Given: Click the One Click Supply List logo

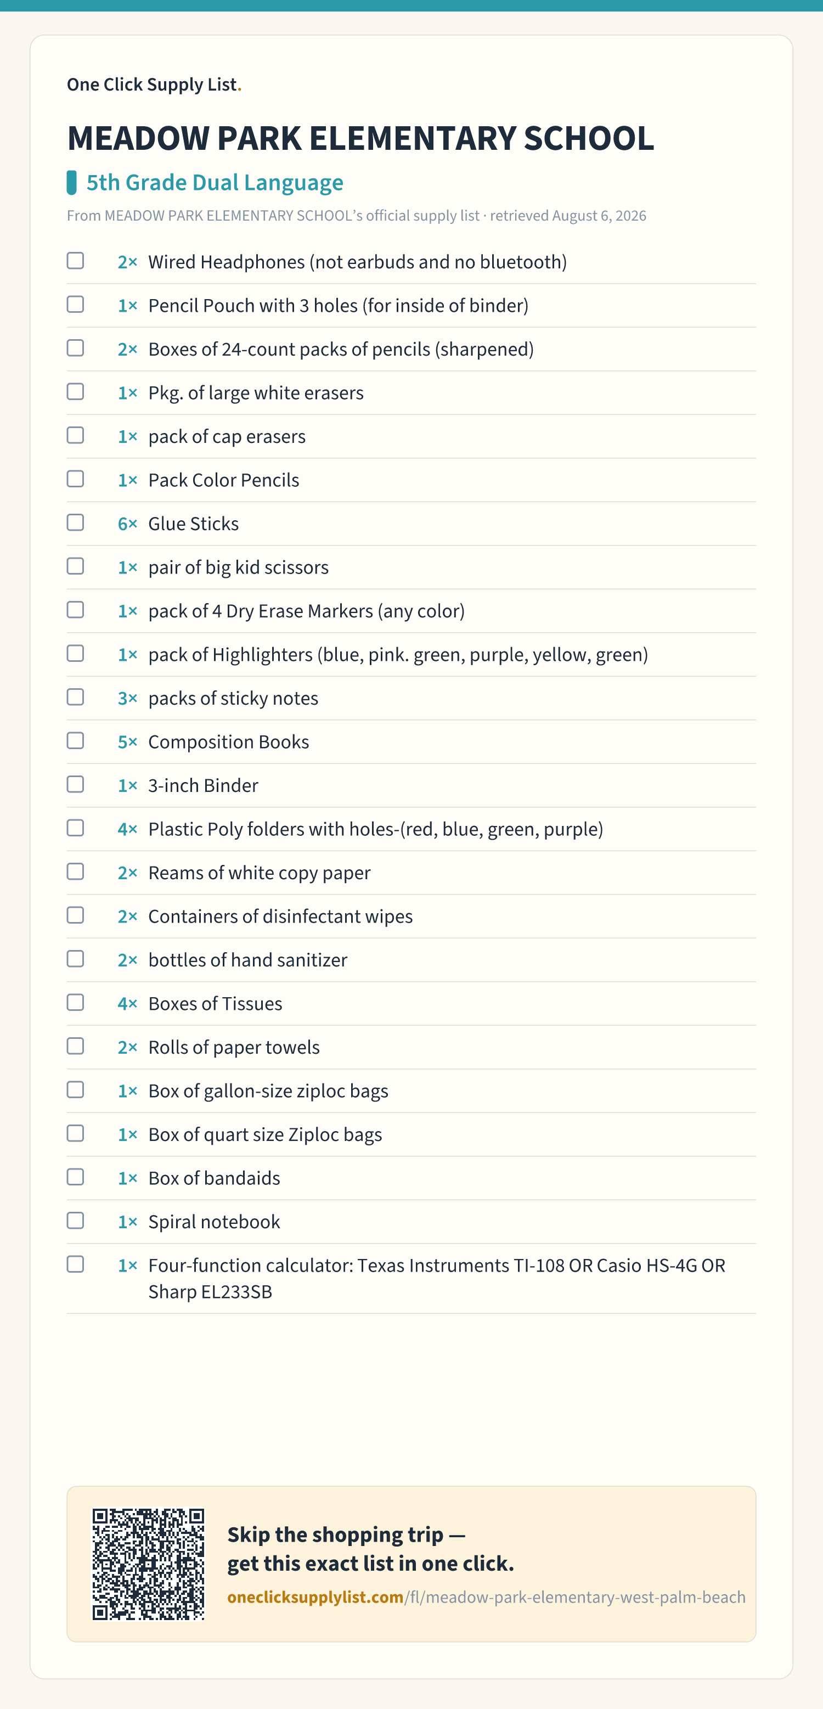Looking at the screenshot, I should pyautogui.click(x=154, y=85).
